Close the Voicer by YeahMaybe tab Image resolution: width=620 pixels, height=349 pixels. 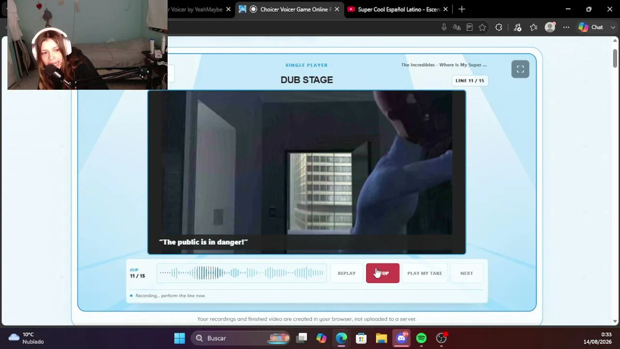228,9
